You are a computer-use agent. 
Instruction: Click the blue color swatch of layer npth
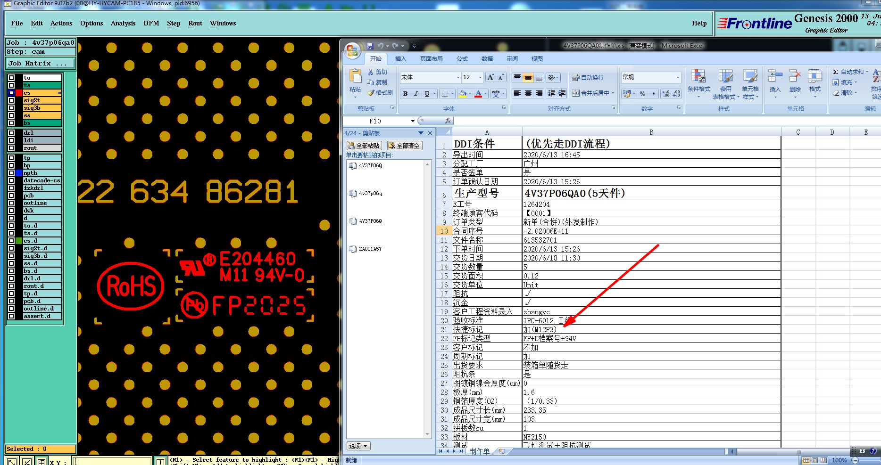19,173
